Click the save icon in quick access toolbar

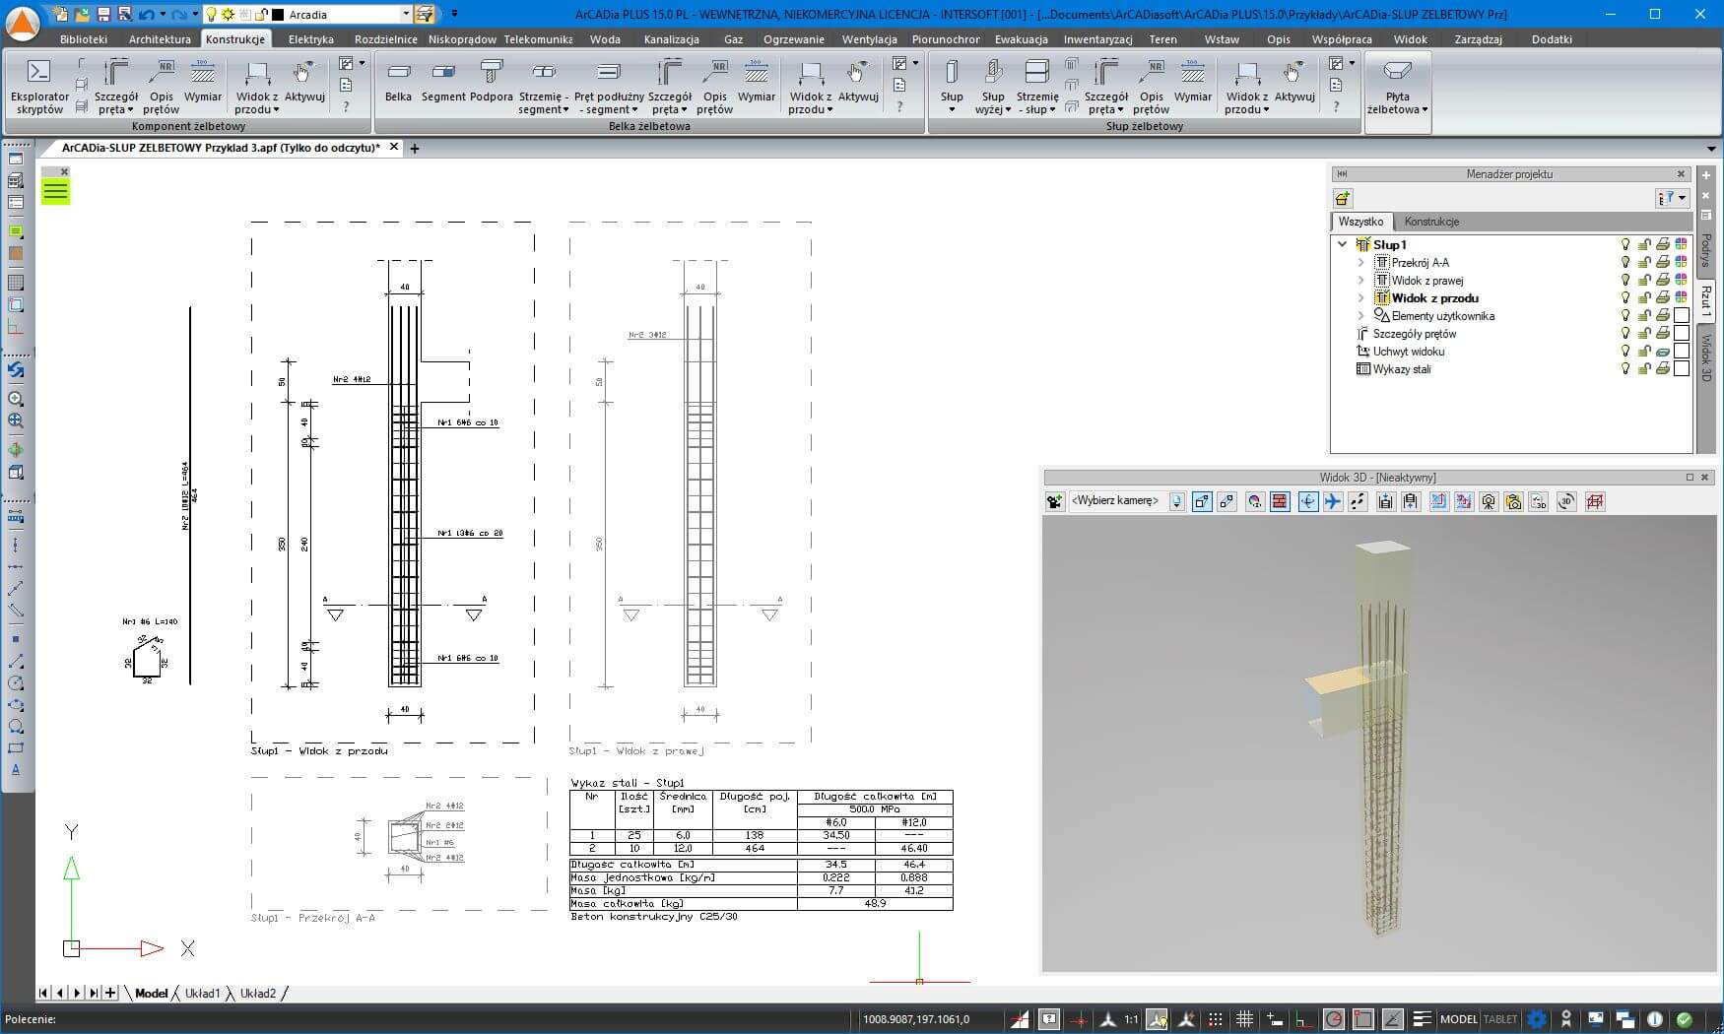[102, 15]
